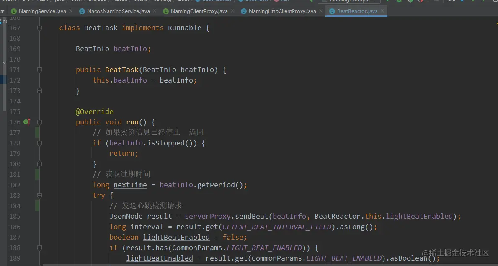This screenshot has width=498, height=266.
Task: Click "this" keyword on line 172
Action: (101, 80)
